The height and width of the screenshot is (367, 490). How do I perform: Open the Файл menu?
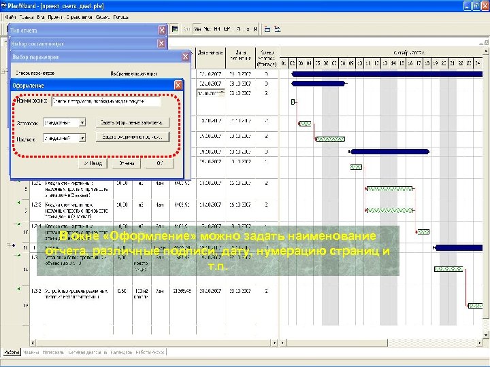click(10, 18)
